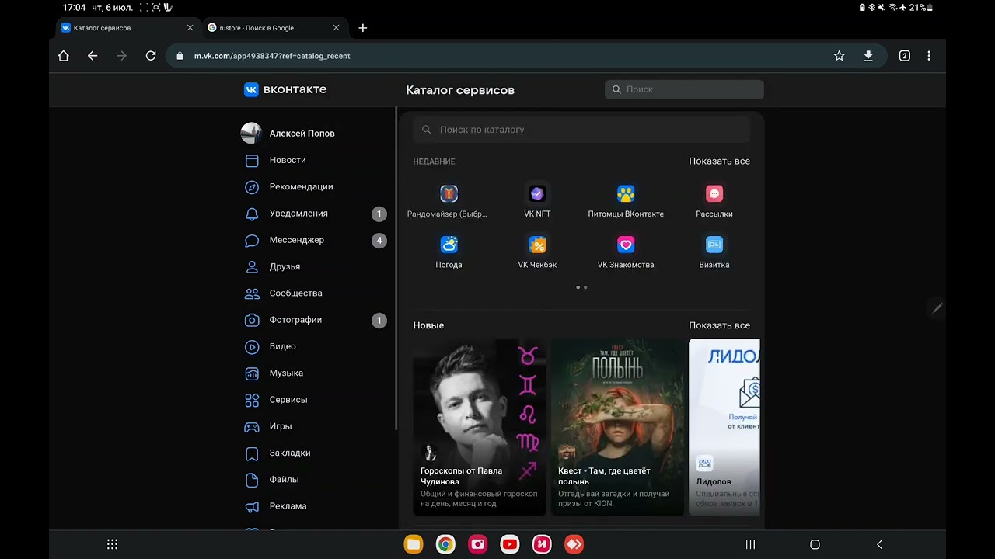Viewport: 995px width, 559px height.
Task: Show all new services
Action: (719, 325)
